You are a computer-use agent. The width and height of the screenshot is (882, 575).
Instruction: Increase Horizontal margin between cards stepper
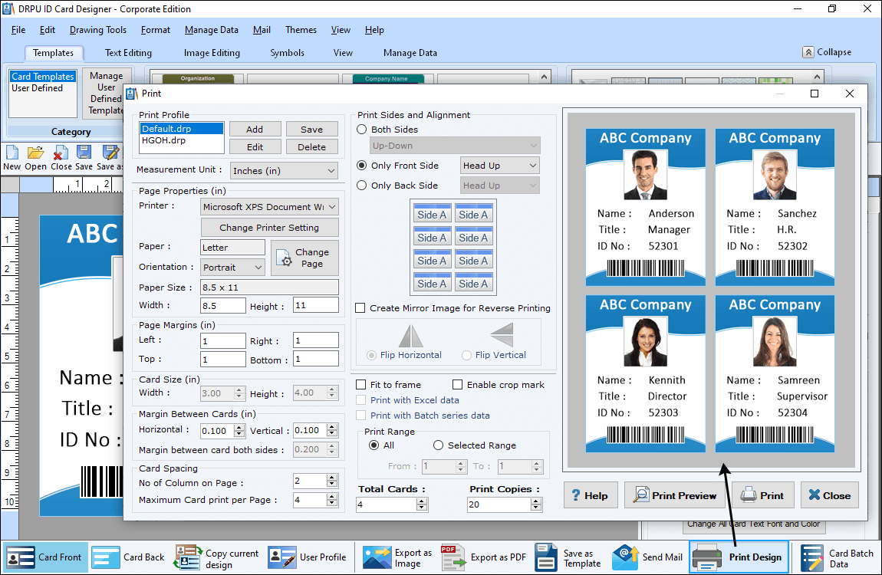pyautogui.click(x=239, y=427)
